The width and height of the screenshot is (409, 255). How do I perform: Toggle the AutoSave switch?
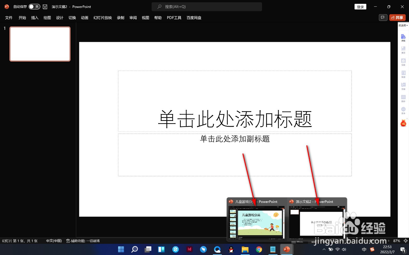coord(34,7)
